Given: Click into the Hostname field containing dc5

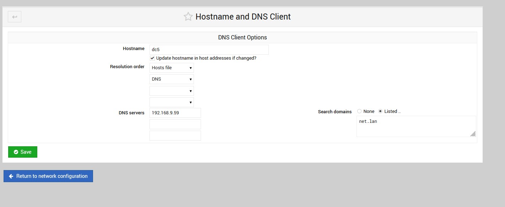Looking at the screenshot, I should 209,50.
